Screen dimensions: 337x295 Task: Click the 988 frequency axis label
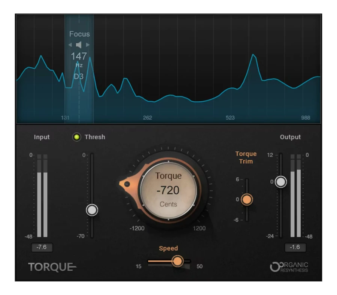click(x=306, y=117)
